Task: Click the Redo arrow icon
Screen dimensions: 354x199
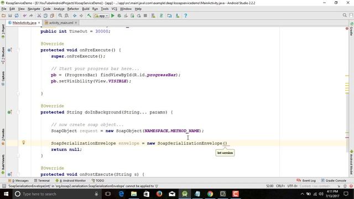Action: (x=31, y=15)
